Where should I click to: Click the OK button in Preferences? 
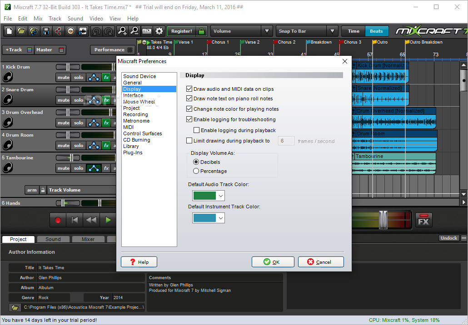click(273, 262)
